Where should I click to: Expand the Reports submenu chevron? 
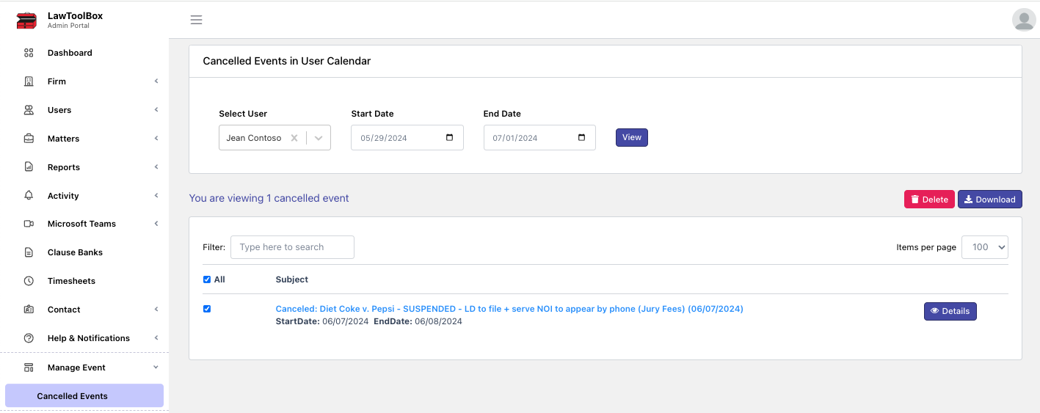click(x=156, y=167)
